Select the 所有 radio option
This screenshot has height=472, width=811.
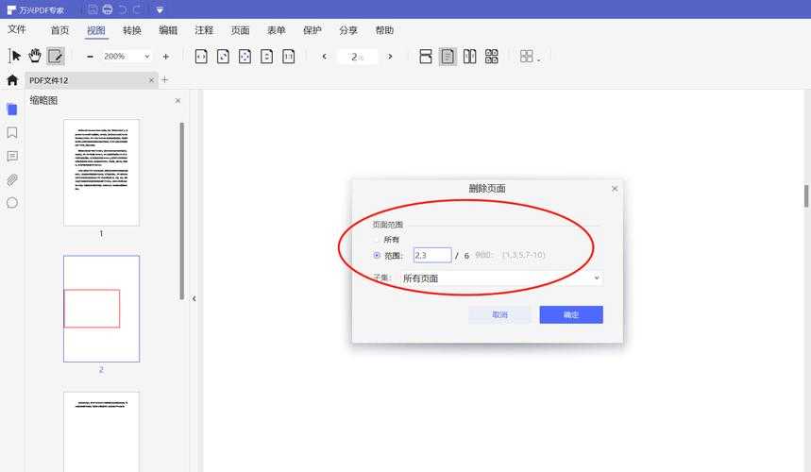click(x=378, y=240)
